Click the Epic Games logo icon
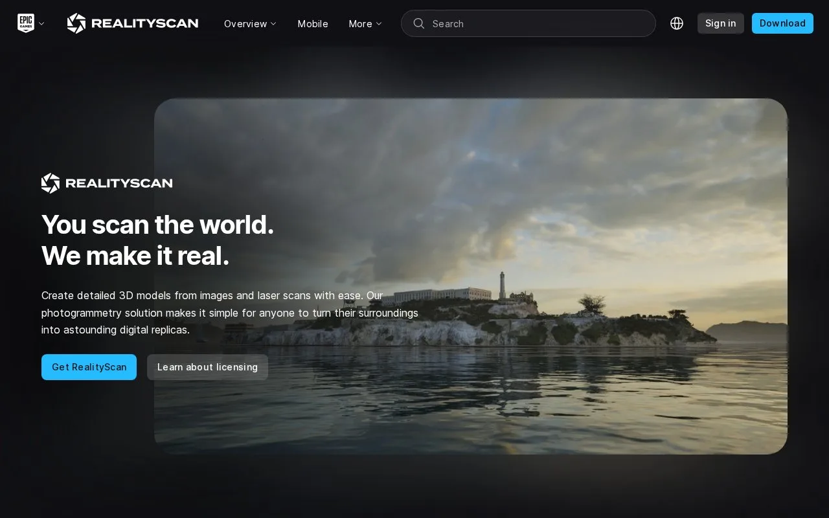The height and width of the screenshot is (518, 829). point(26,23)
